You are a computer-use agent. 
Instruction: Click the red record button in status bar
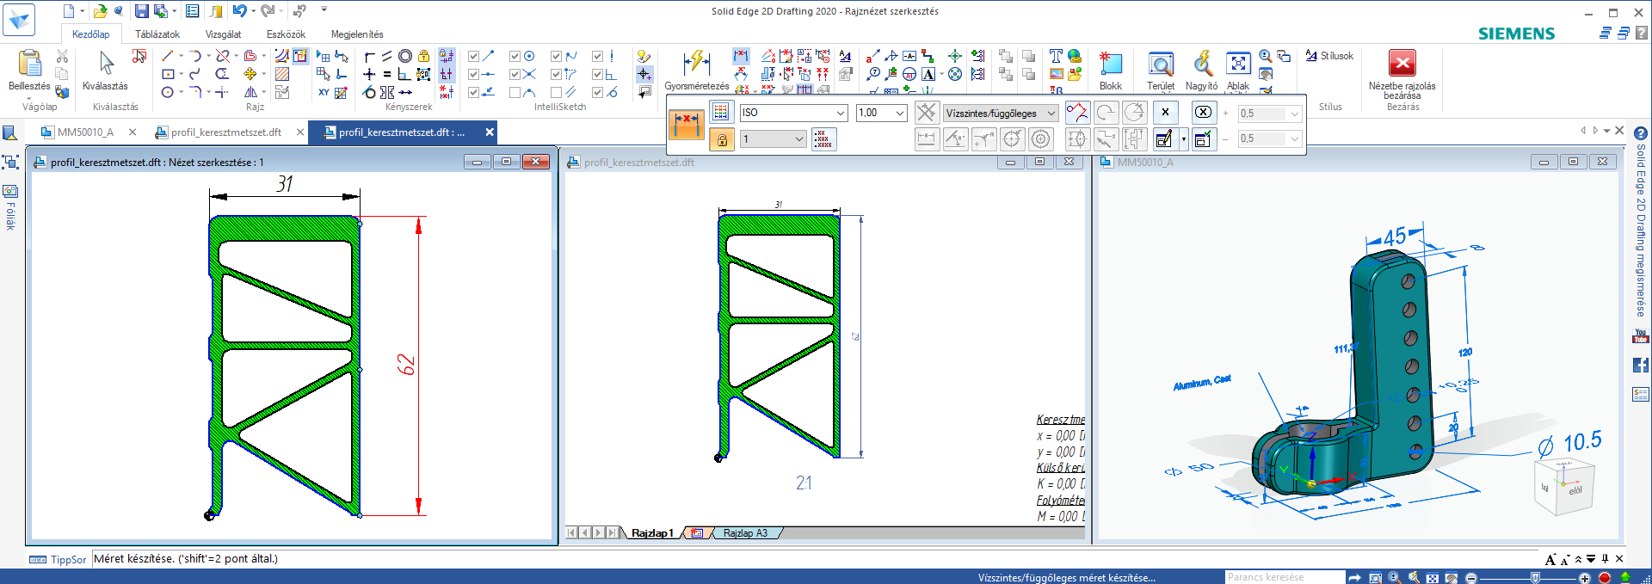pos(1605,578)
